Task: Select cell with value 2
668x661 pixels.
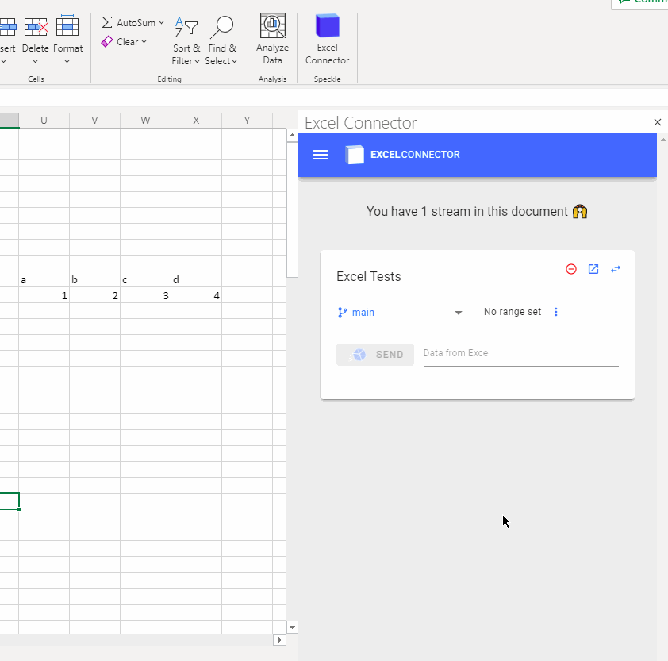Action: [x=94, y=295]
